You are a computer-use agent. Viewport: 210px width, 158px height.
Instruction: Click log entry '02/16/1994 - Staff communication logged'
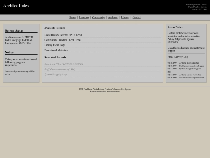(186, 66)
